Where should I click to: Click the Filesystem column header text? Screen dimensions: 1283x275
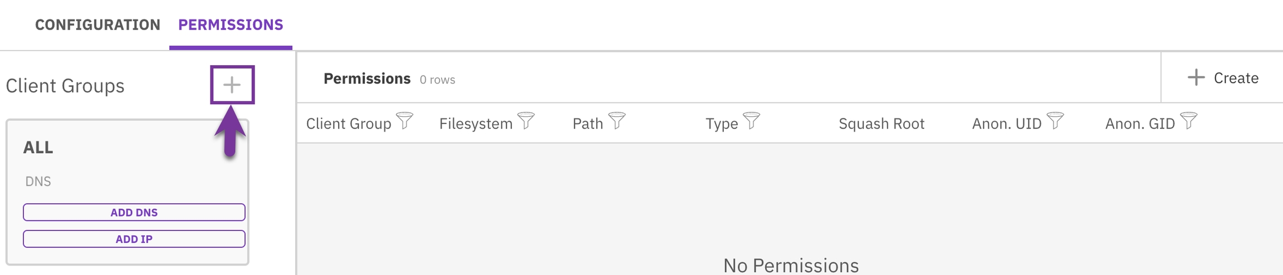(476, 124)
